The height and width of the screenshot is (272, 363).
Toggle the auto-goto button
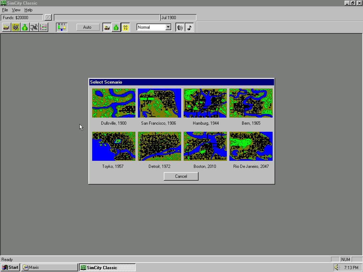125,27
